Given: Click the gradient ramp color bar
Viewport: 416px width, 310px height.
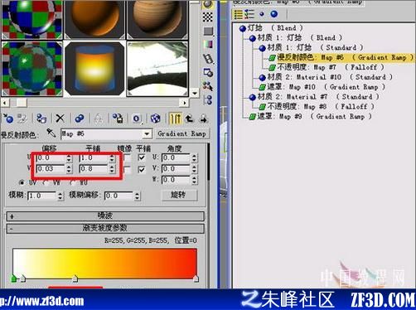Looking at the screenshot, I should (x=105, y=263).
